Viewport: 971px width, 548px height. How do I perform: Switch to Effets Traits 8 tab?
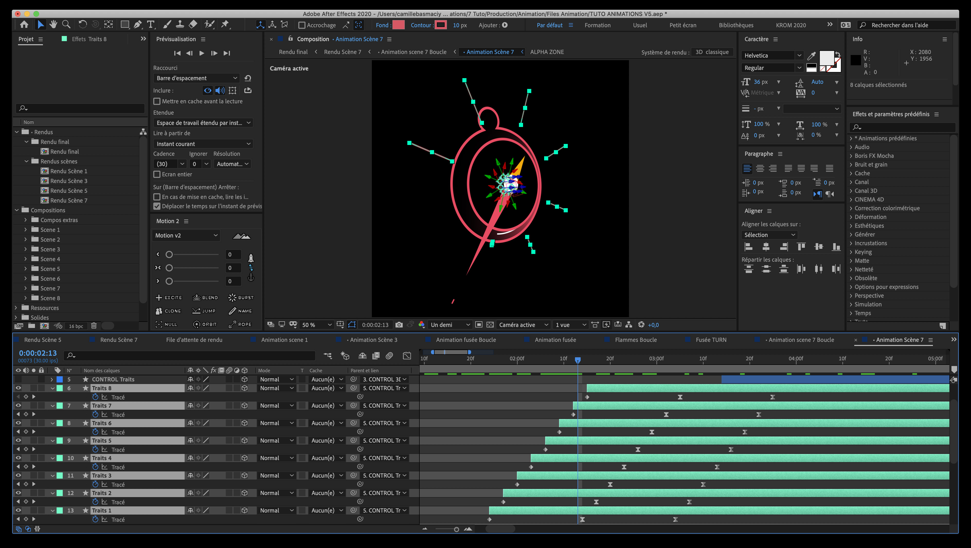pyautogui.click(x=89, y=39)
